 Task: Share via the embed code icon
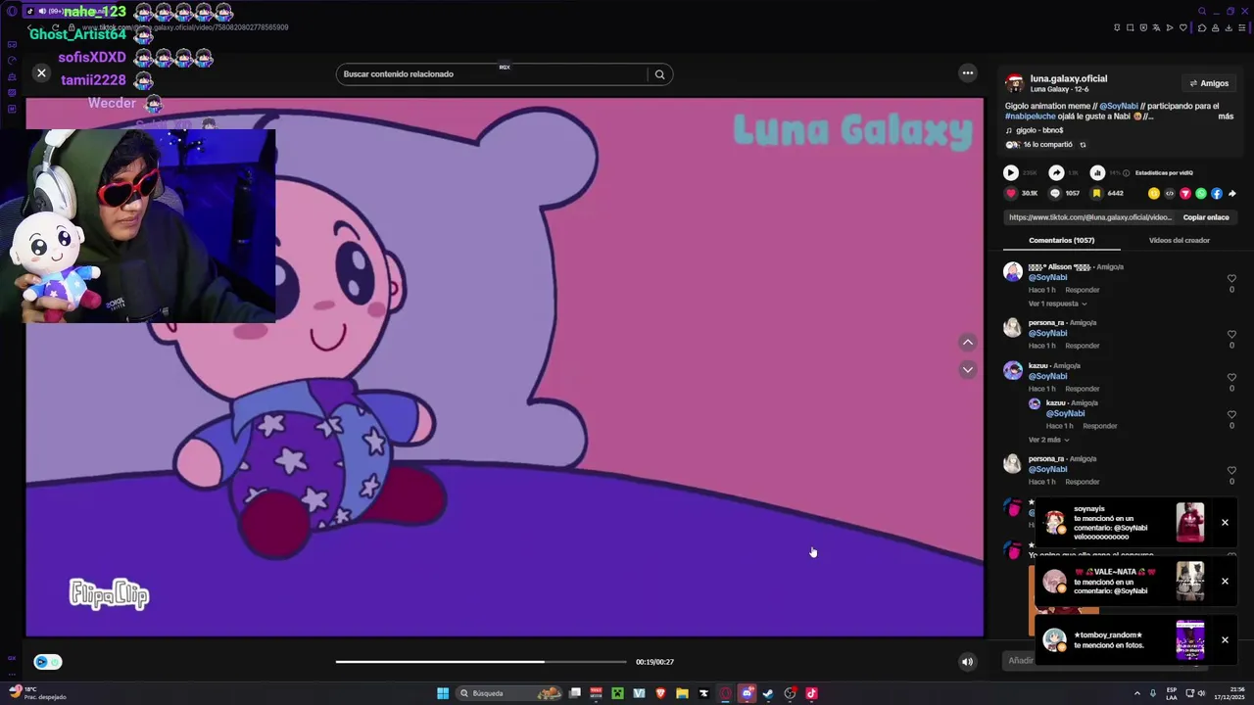1169,193
